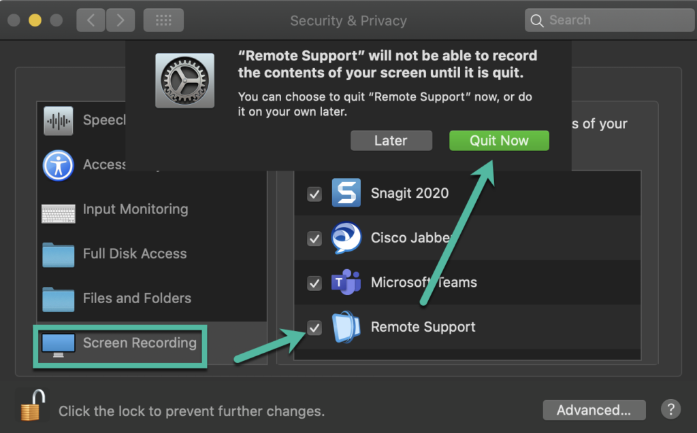
Task: Select the Speech Recognition microphone icon
Action: click(58, 120)
